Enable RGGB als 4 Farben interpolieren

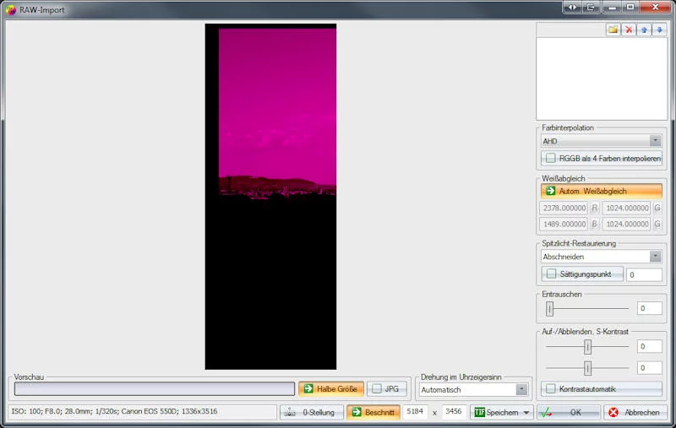602,159
